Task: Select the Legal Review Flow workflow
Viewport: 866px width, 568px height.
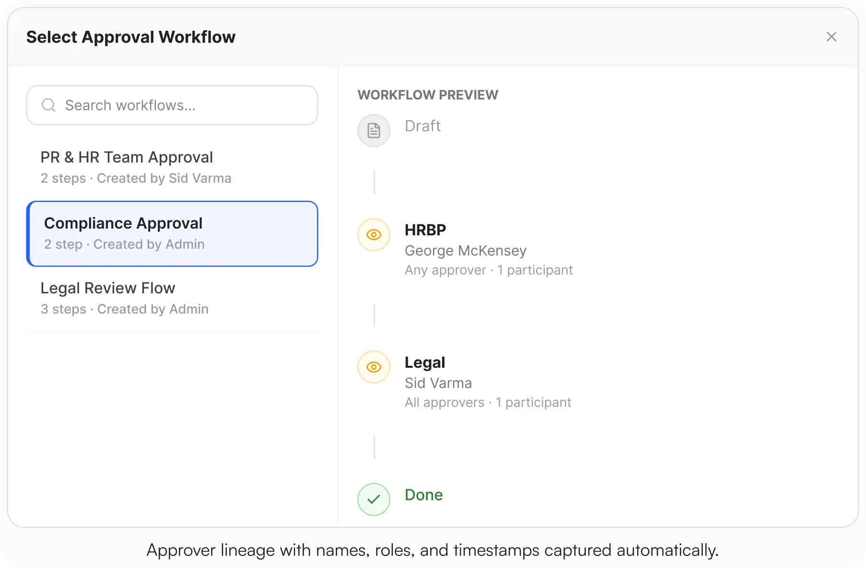Action: [172, 298]
